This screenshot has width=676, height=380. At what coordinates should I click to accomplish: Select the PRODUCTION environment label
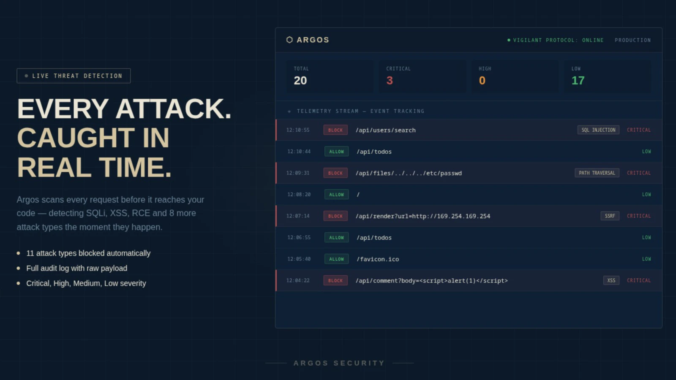tap(632, 40)
